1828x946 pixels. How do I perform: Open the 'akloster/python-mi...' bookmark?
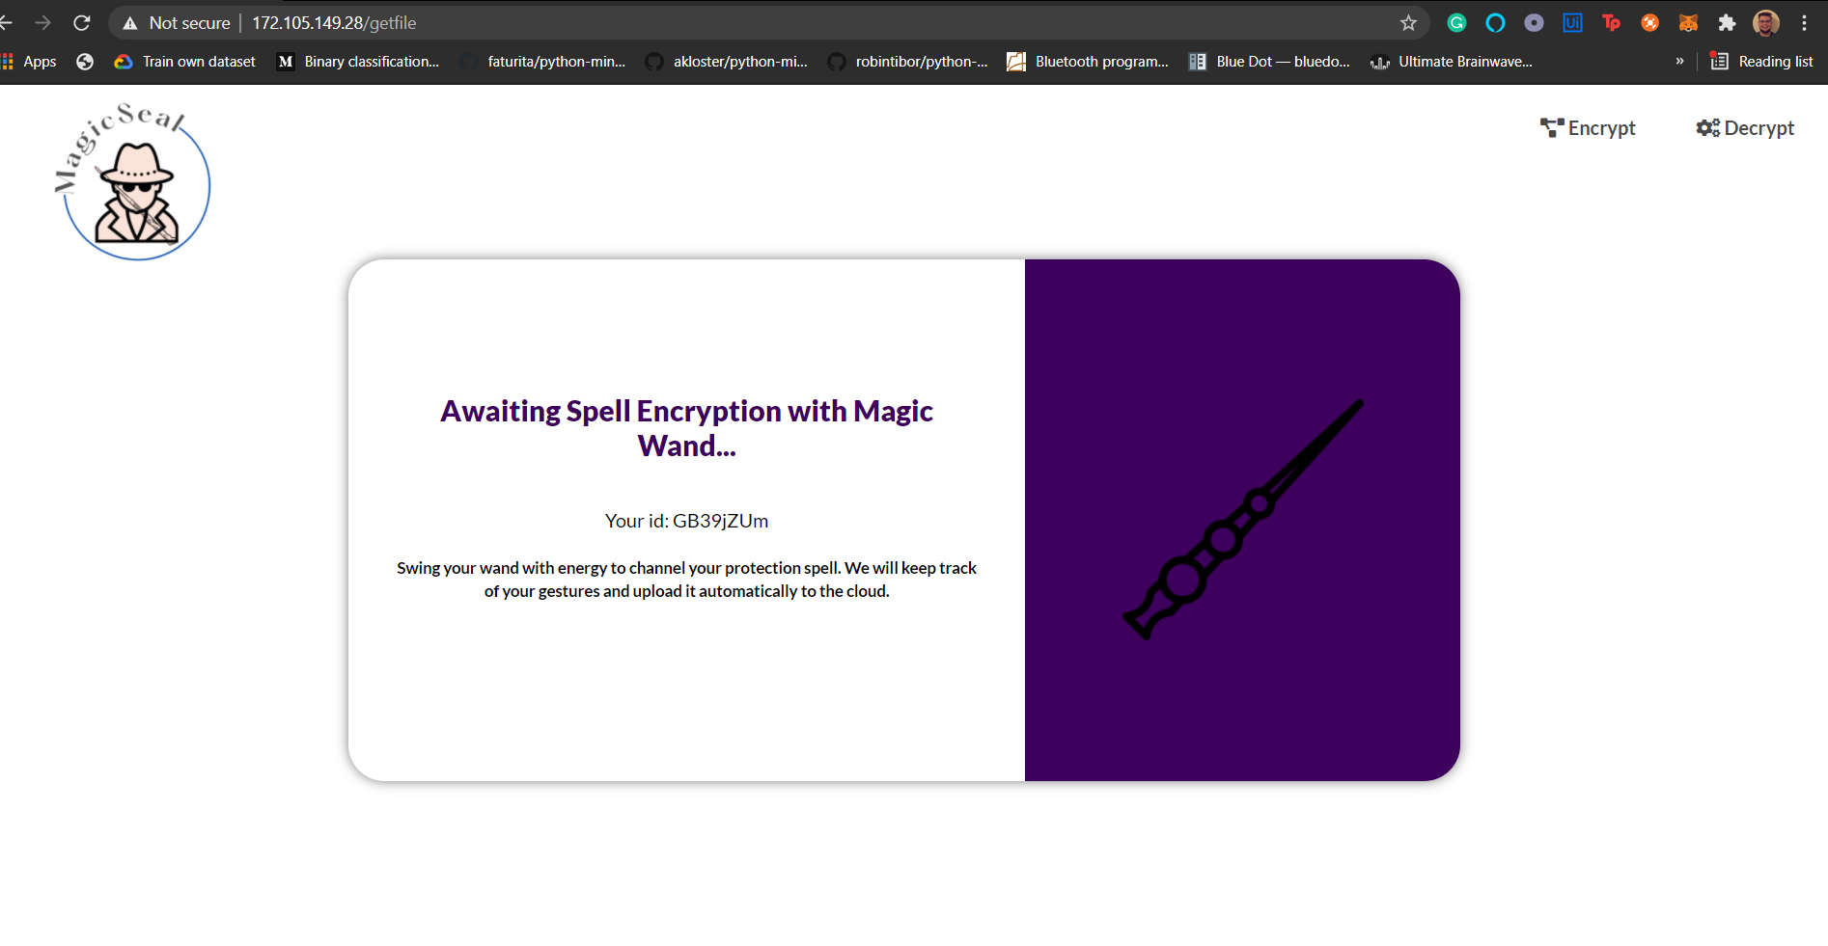[727, 62]
